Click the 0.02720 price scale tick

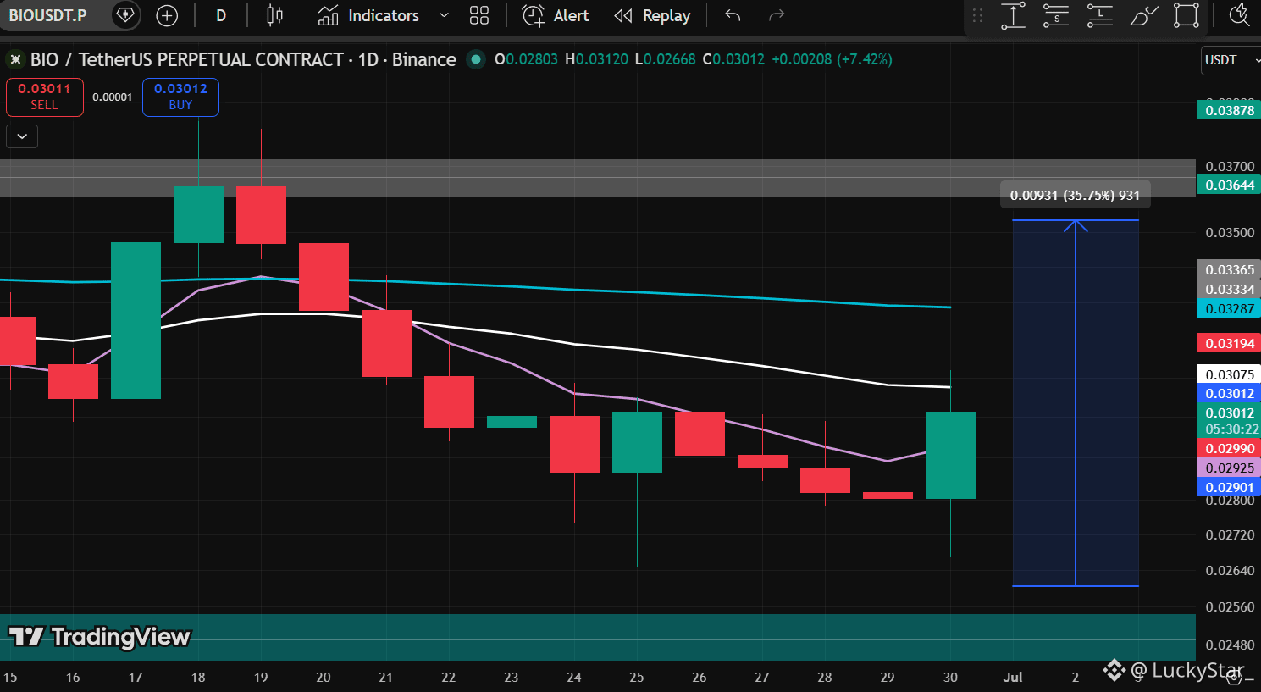coord(1230,535)
